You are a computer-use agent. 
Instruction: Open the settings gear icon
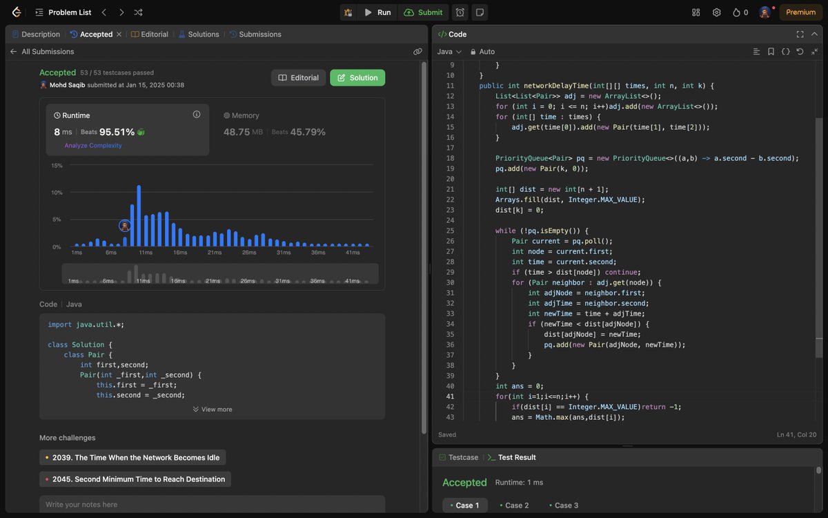coord(717,12)
